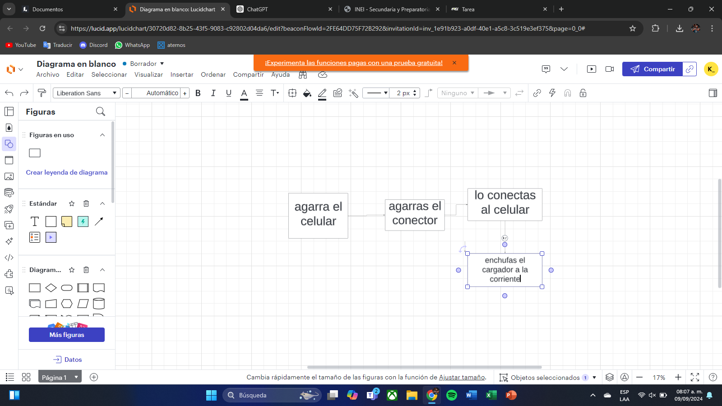Click the line color pencil icon
Screen dimensions: 722x406
[x=322, y=93]
